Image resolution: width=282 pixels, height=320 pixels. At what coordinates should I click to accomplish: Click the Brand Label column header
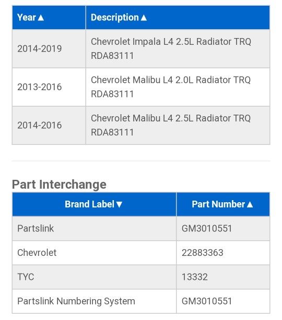coord(94,204)
